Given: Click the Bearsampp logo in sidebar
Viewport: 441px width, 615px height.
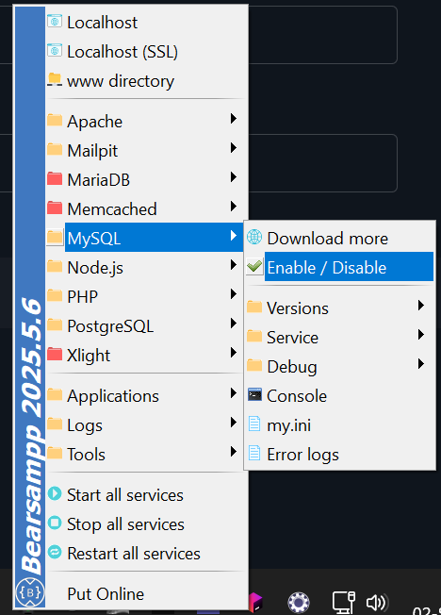Looking at the screenshot, I should [x=30, y=592].
